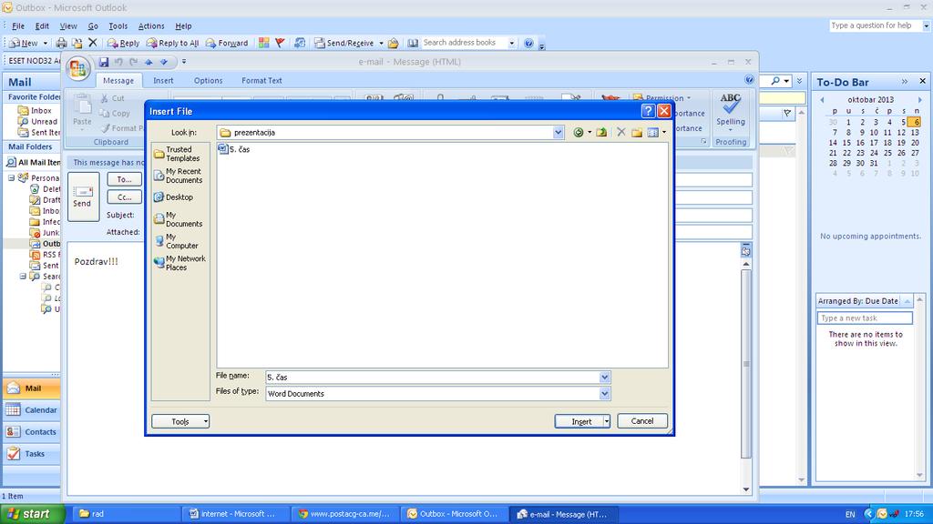
Task: Click the Reply button in Outlook toolbar
Action: (x=123, y=43)
